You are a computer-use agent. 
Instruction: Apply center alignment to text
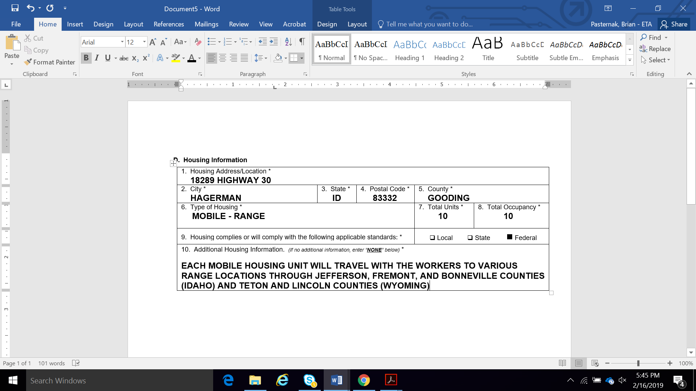click(223, 58)
